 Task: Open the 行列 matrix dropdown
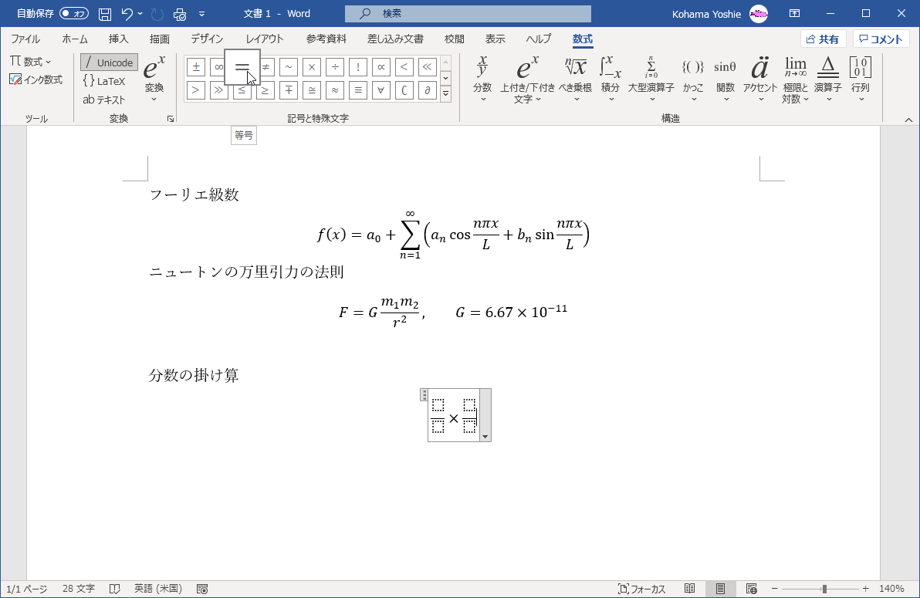pos(860,79)
